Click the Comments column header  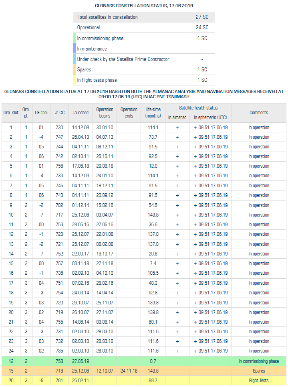pyautogui.click(x=259, y=113)
